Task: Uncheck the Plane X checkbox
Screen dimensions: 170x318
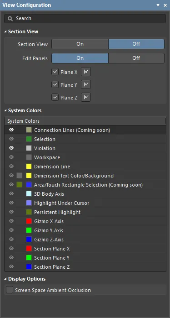Action: coord(55,72)
